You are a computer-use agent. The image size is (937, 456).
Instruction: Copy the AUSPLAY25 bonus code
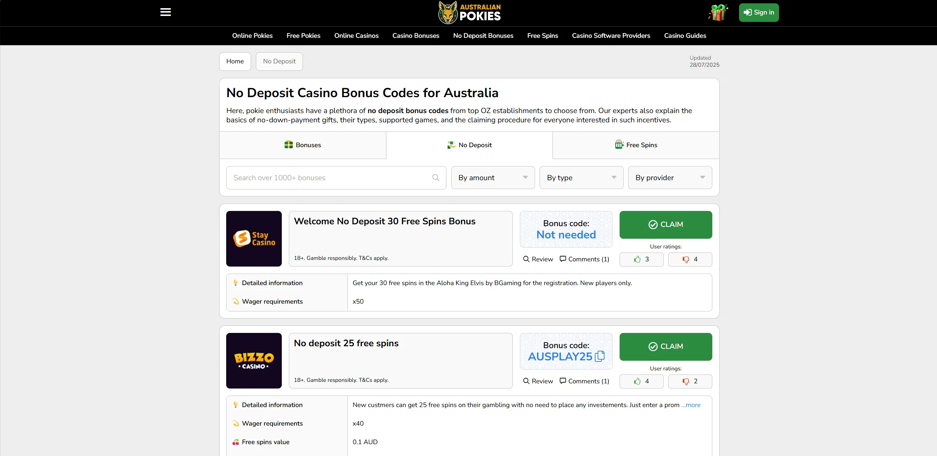(x=600, y=356)
